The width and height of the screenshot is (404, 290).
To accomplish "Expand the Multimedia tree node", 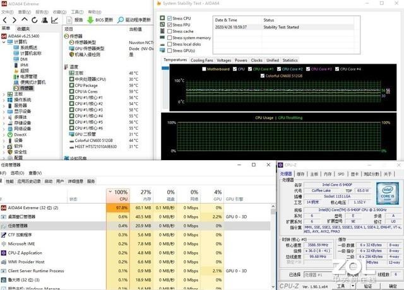I will [4, 117].
